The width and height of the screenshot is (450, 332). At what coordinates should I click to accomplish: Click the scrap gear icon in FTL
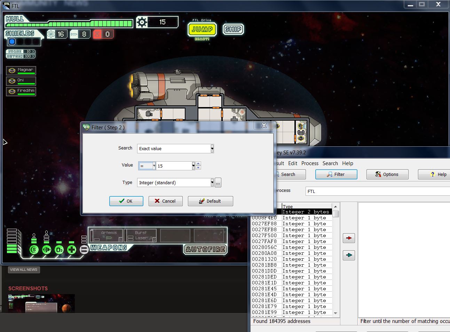(x=142, y=22)
